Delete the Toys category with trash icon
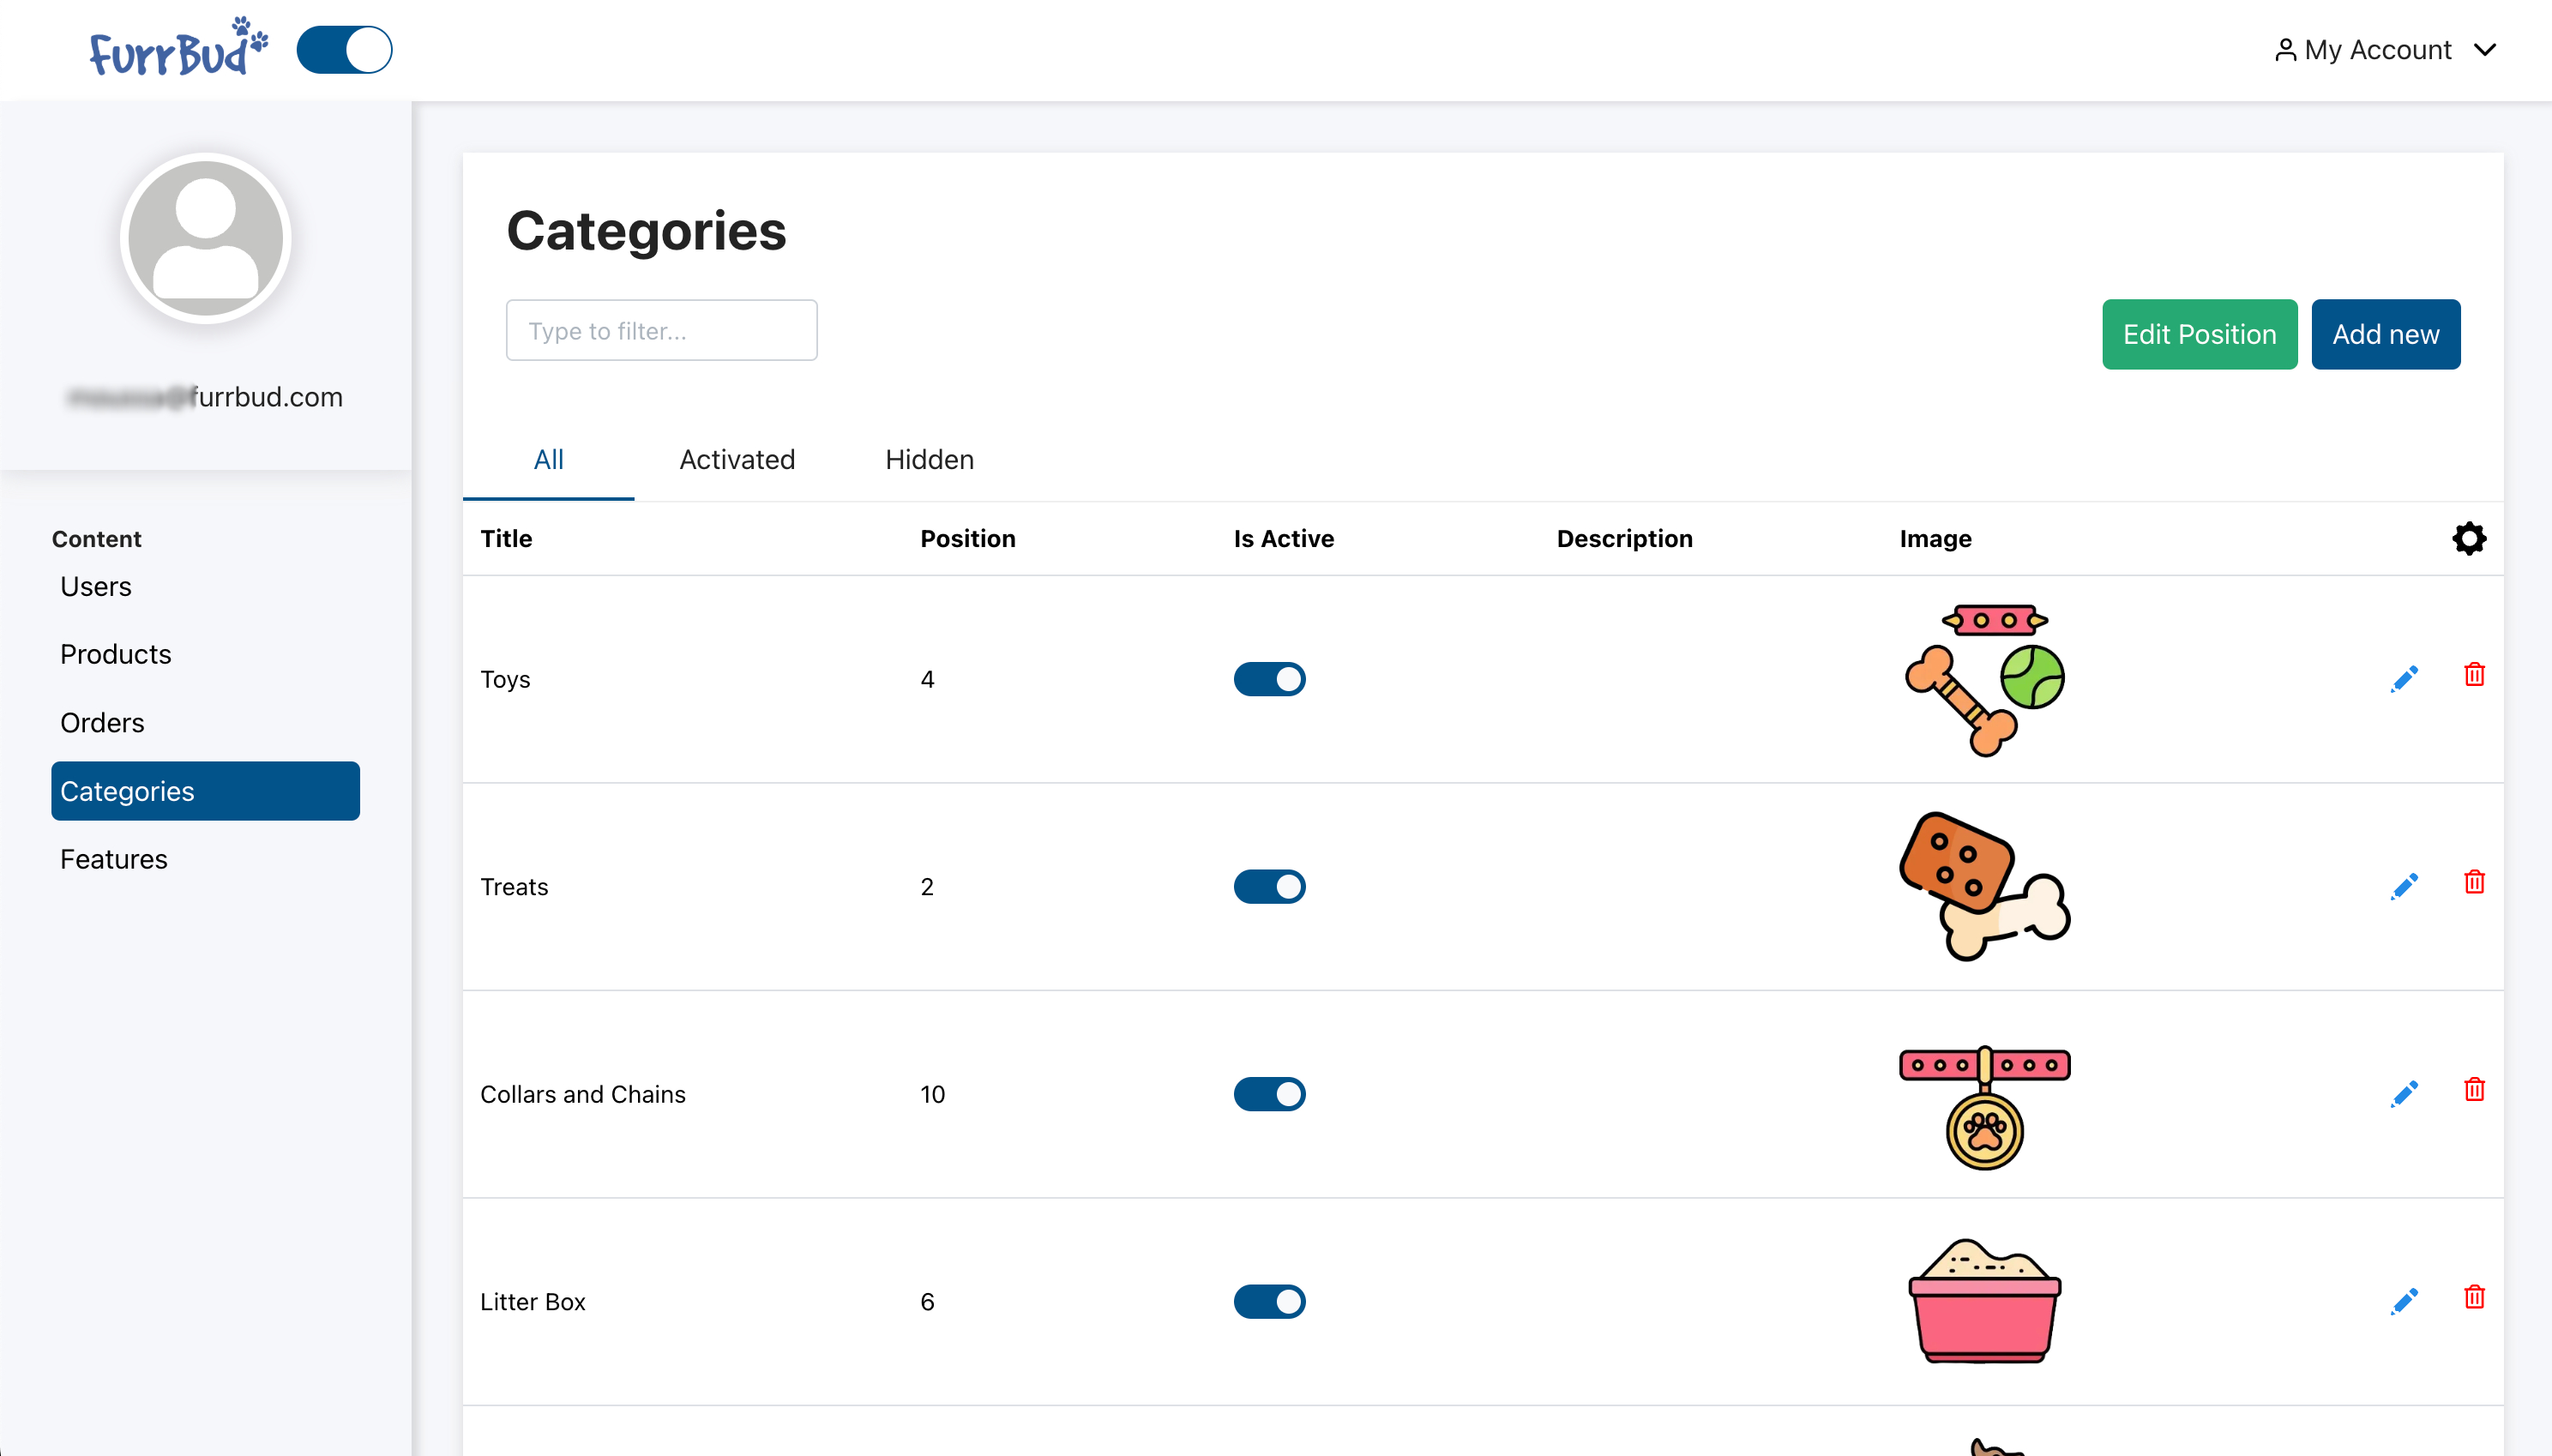The image size is (2552, 1456). coord(2474,674)
